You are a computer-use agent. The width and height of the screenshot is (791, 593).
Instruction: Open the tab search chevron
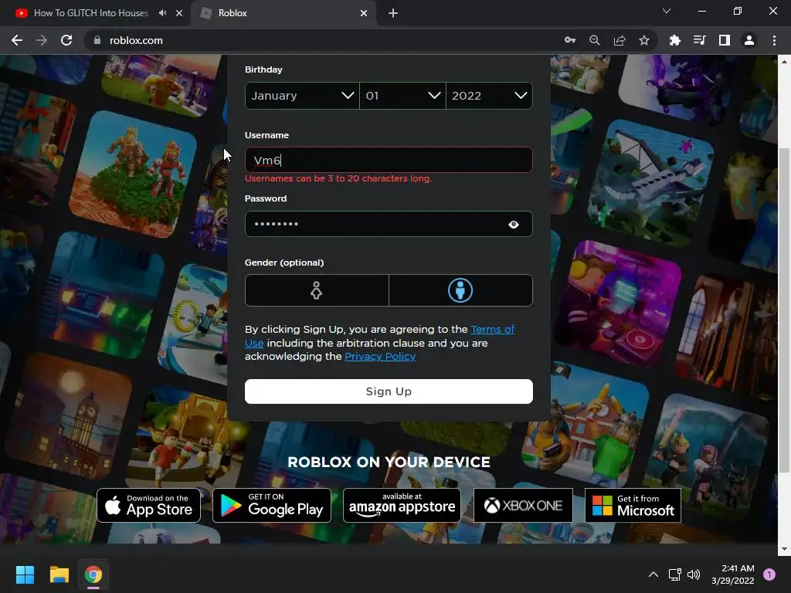tap(667, 11)
